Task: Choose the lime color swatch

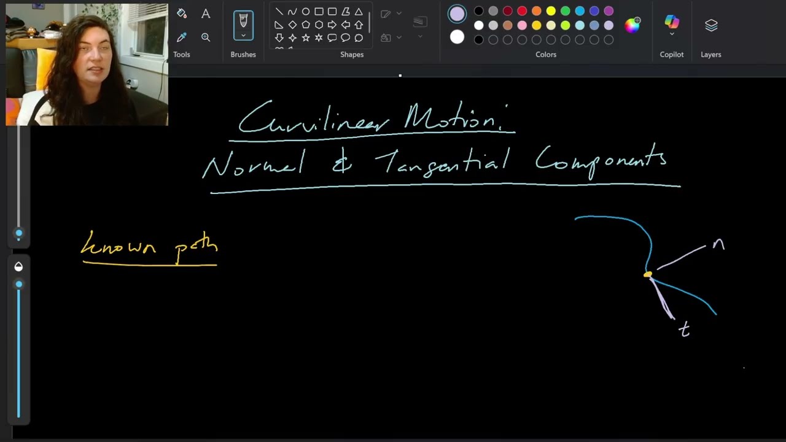Action: point(566,25)
